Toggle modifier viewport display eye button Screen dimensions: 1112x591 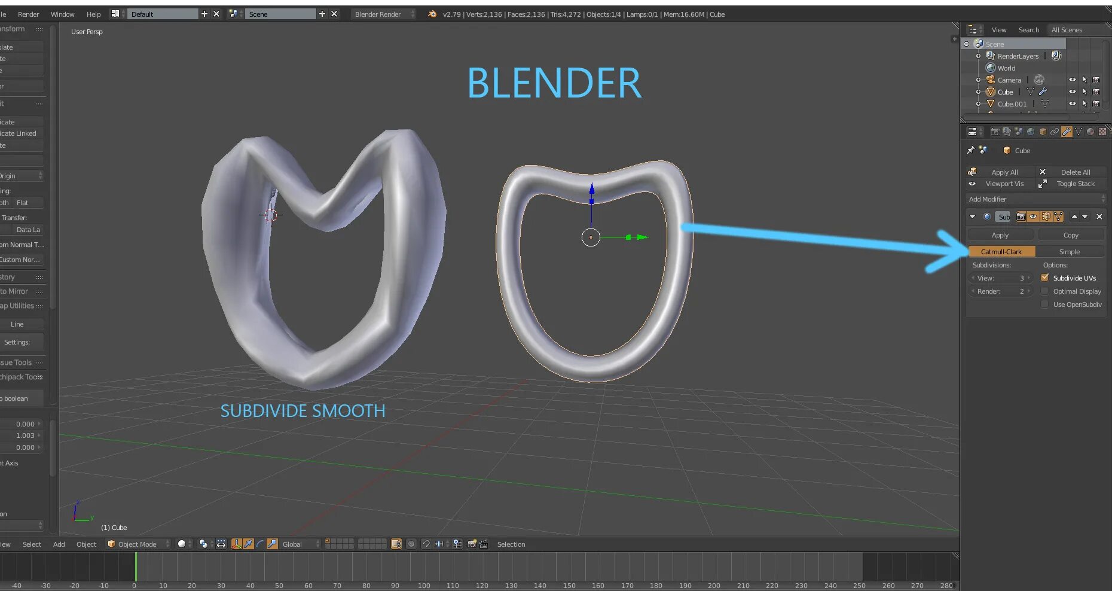click(x=1033, y=217)
